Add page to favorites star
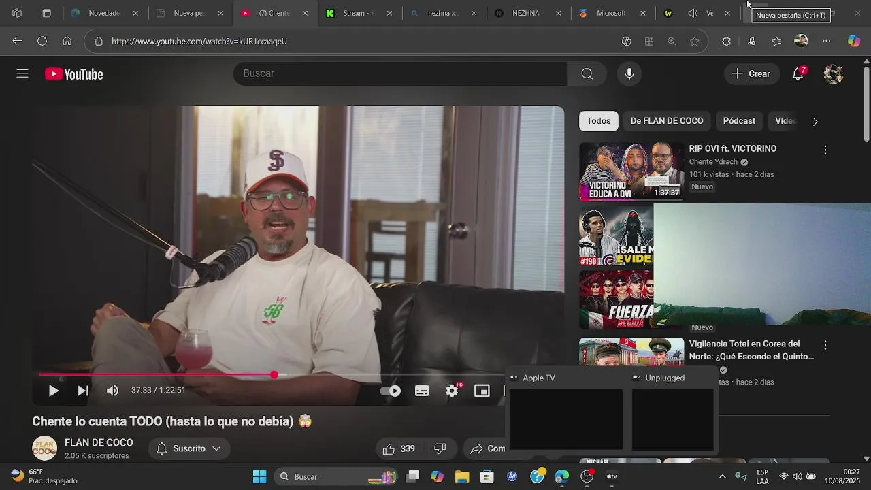This screenshot has height=490, width=871. coord(694,42)
